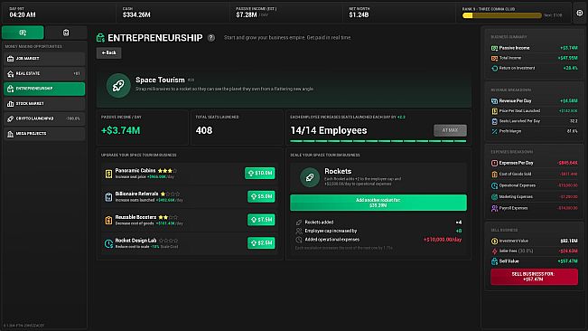Buy Billionaire Referrals upgrade for $5.0M
588x331 pixels.
coord(261,196)
